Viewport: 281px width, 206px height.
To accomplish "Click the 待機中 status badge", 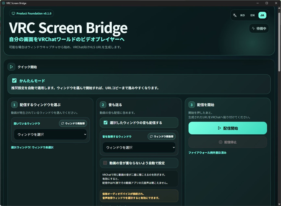I will pos(259,28).
